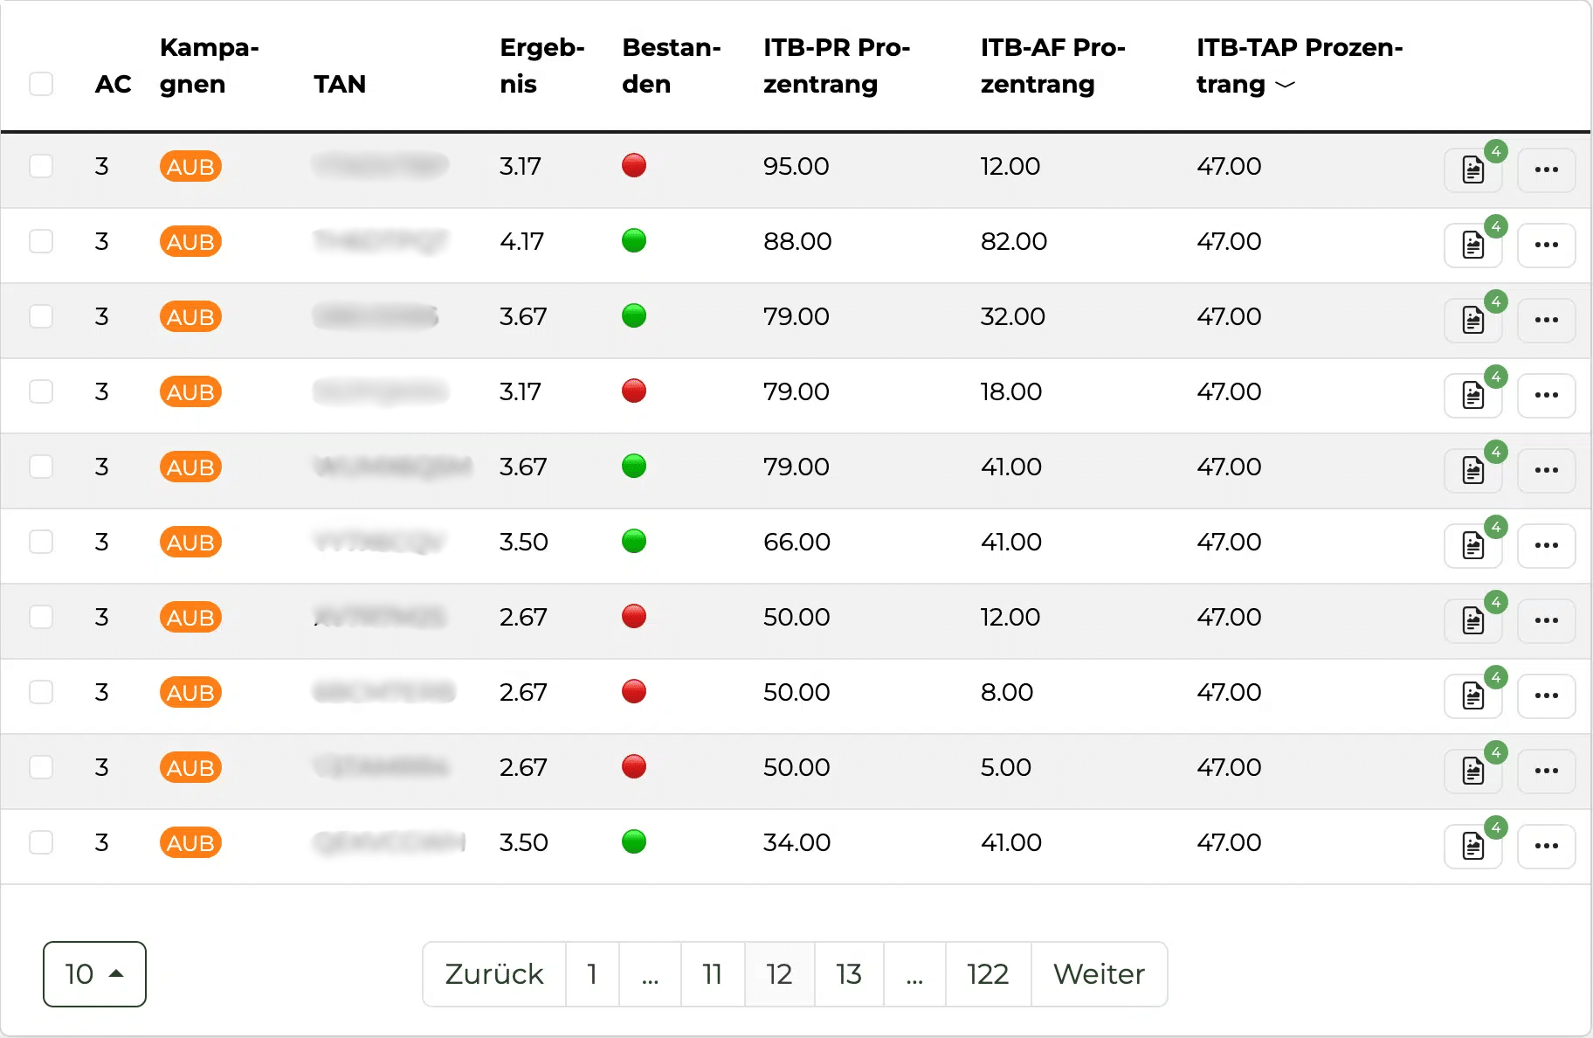The height and width of the screenshot is (1038, 1593).
Task: Open the rows-per-page dropdown showing 10
Action: 94,974
